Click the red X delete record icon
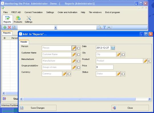Viewport: 154px width, 113px height. (9, 28)
